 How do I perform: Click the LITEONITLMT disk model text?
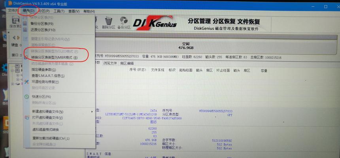131,114
